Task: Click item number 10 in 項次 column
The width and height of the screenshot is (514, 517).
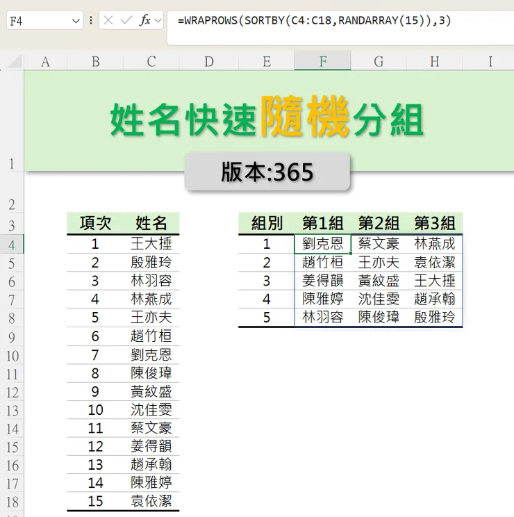Action: coord(95,410)
